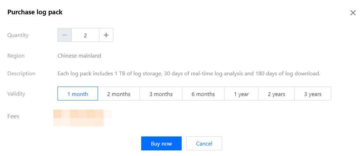Click the Purchase log pack title

[35, 12]
